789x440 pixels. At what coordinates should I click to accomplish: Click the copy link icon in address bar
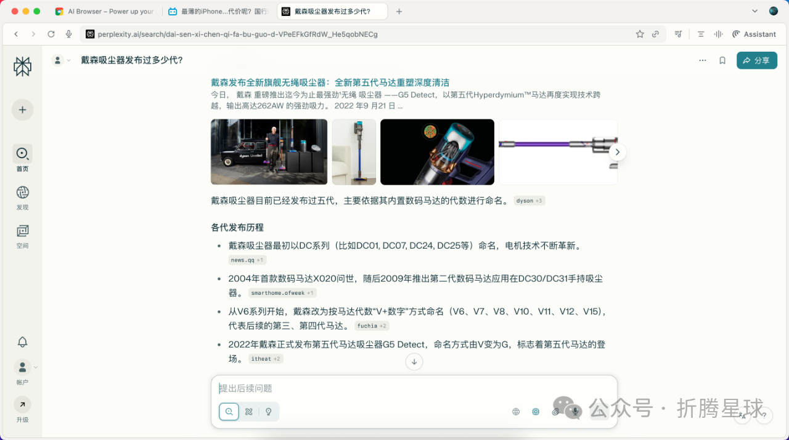[x=656, y=34]
